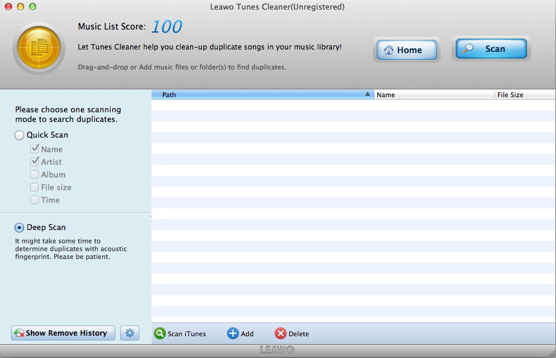Click the golden Tunes Cleaner logo icon
Viewport: 556px width, 358px height.
[x=39, y=48]
